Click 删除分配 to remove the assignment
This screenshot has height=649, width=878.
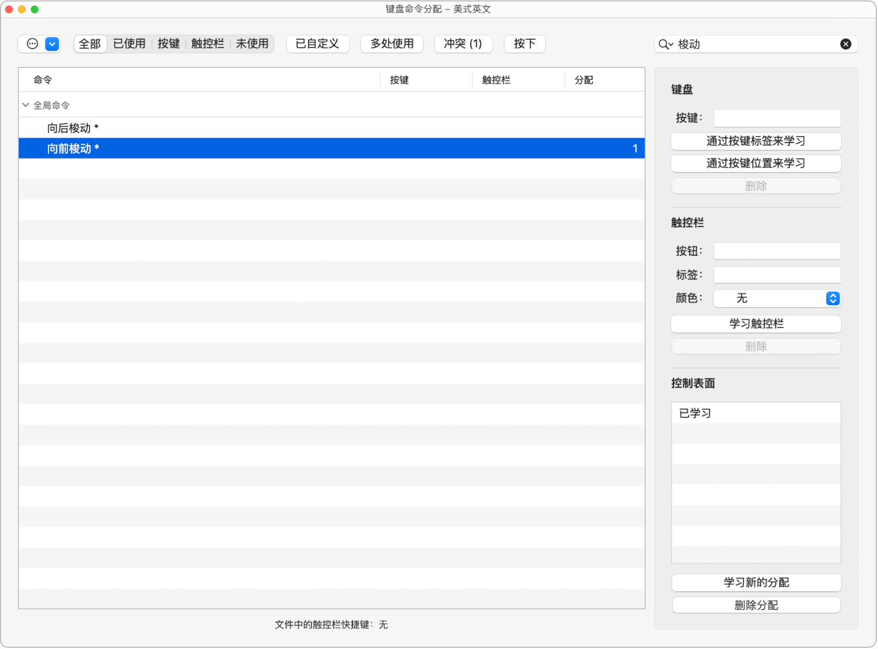coord(756,605)
